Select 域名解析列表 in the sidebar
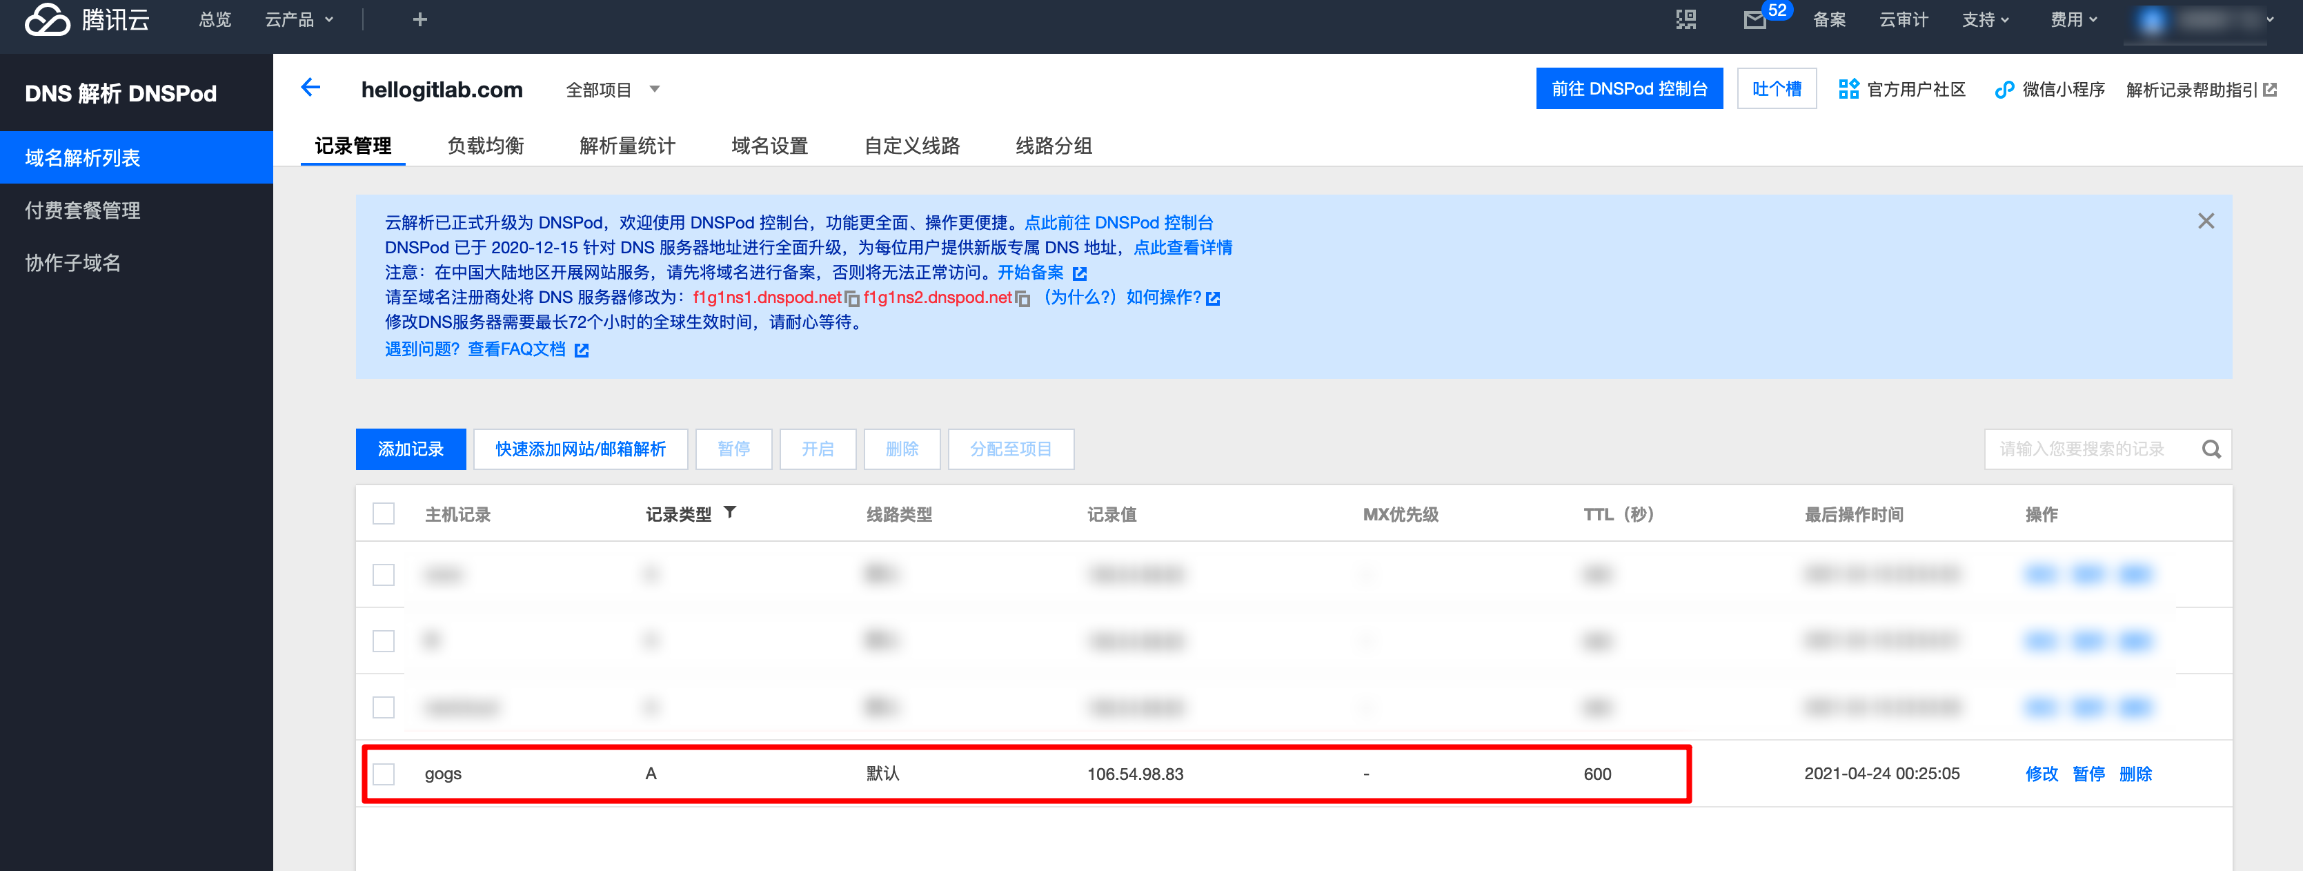The height and width of the screenshot is (871, 2303). pyautogui.click(x=136, y=157)
